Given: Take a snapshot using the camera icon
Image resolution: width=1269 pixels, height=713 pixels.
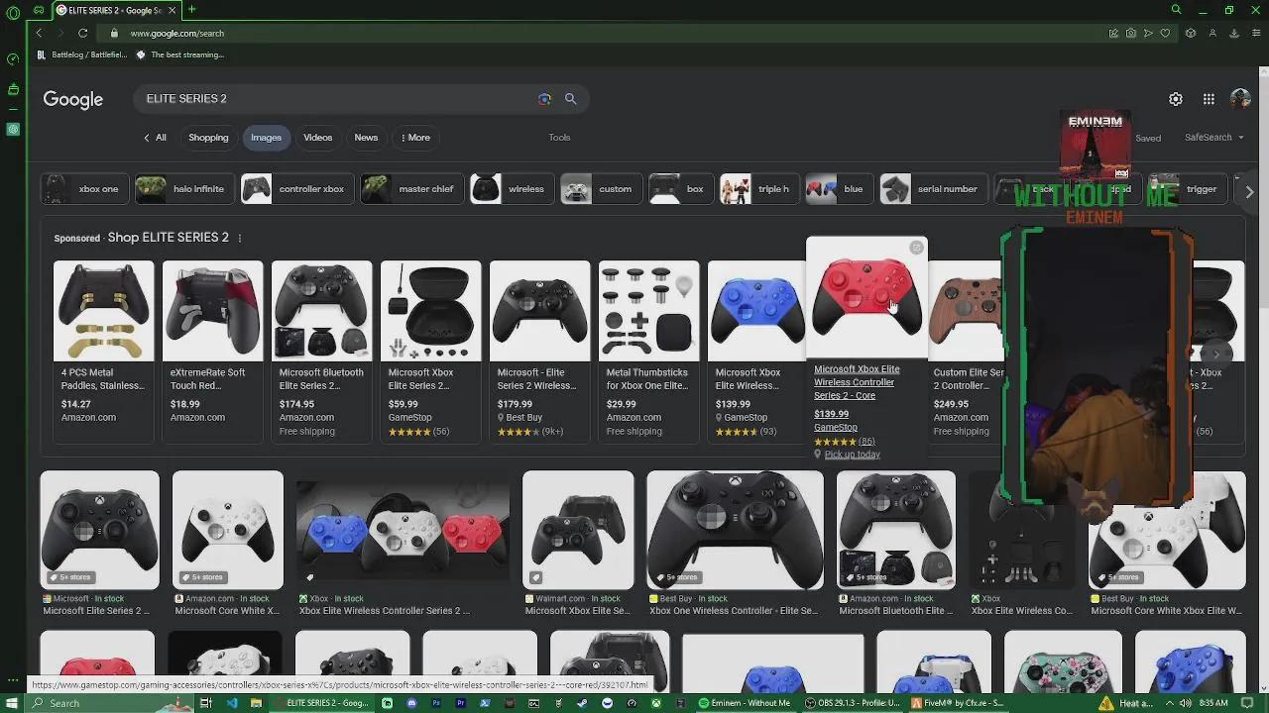Looking at the screenshot, I should tap(1131, 33).
